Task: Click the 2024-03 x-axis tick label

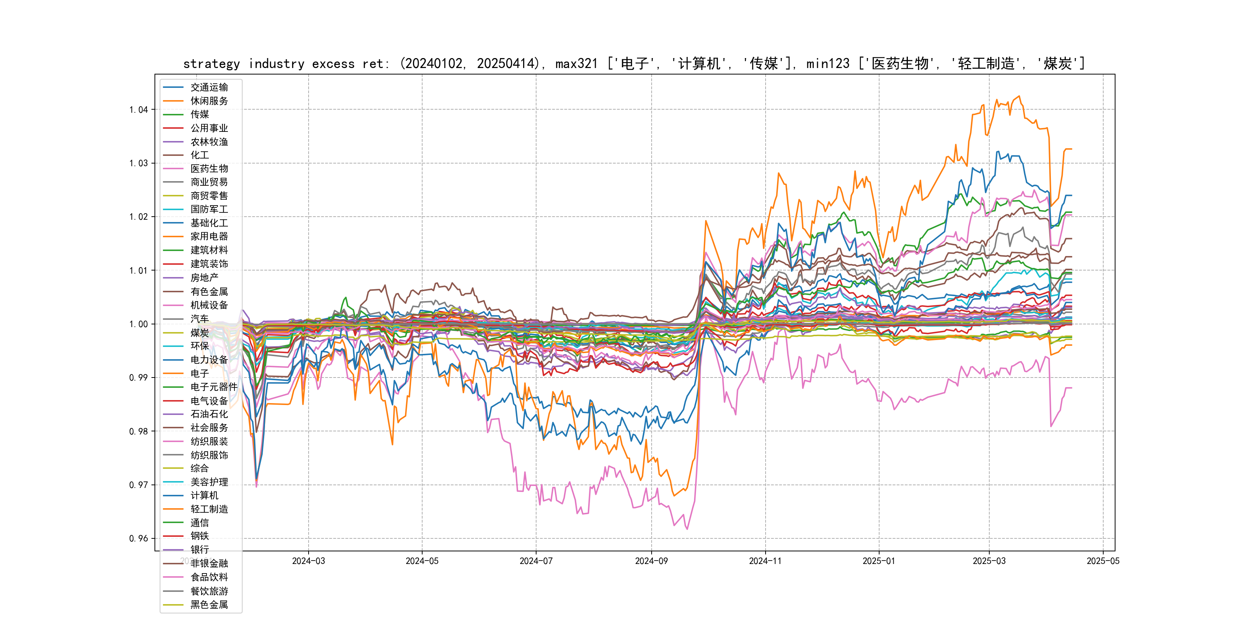Action: [x=308, y=561]
